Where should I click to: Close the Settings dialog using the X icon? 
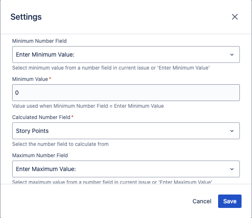235,17
